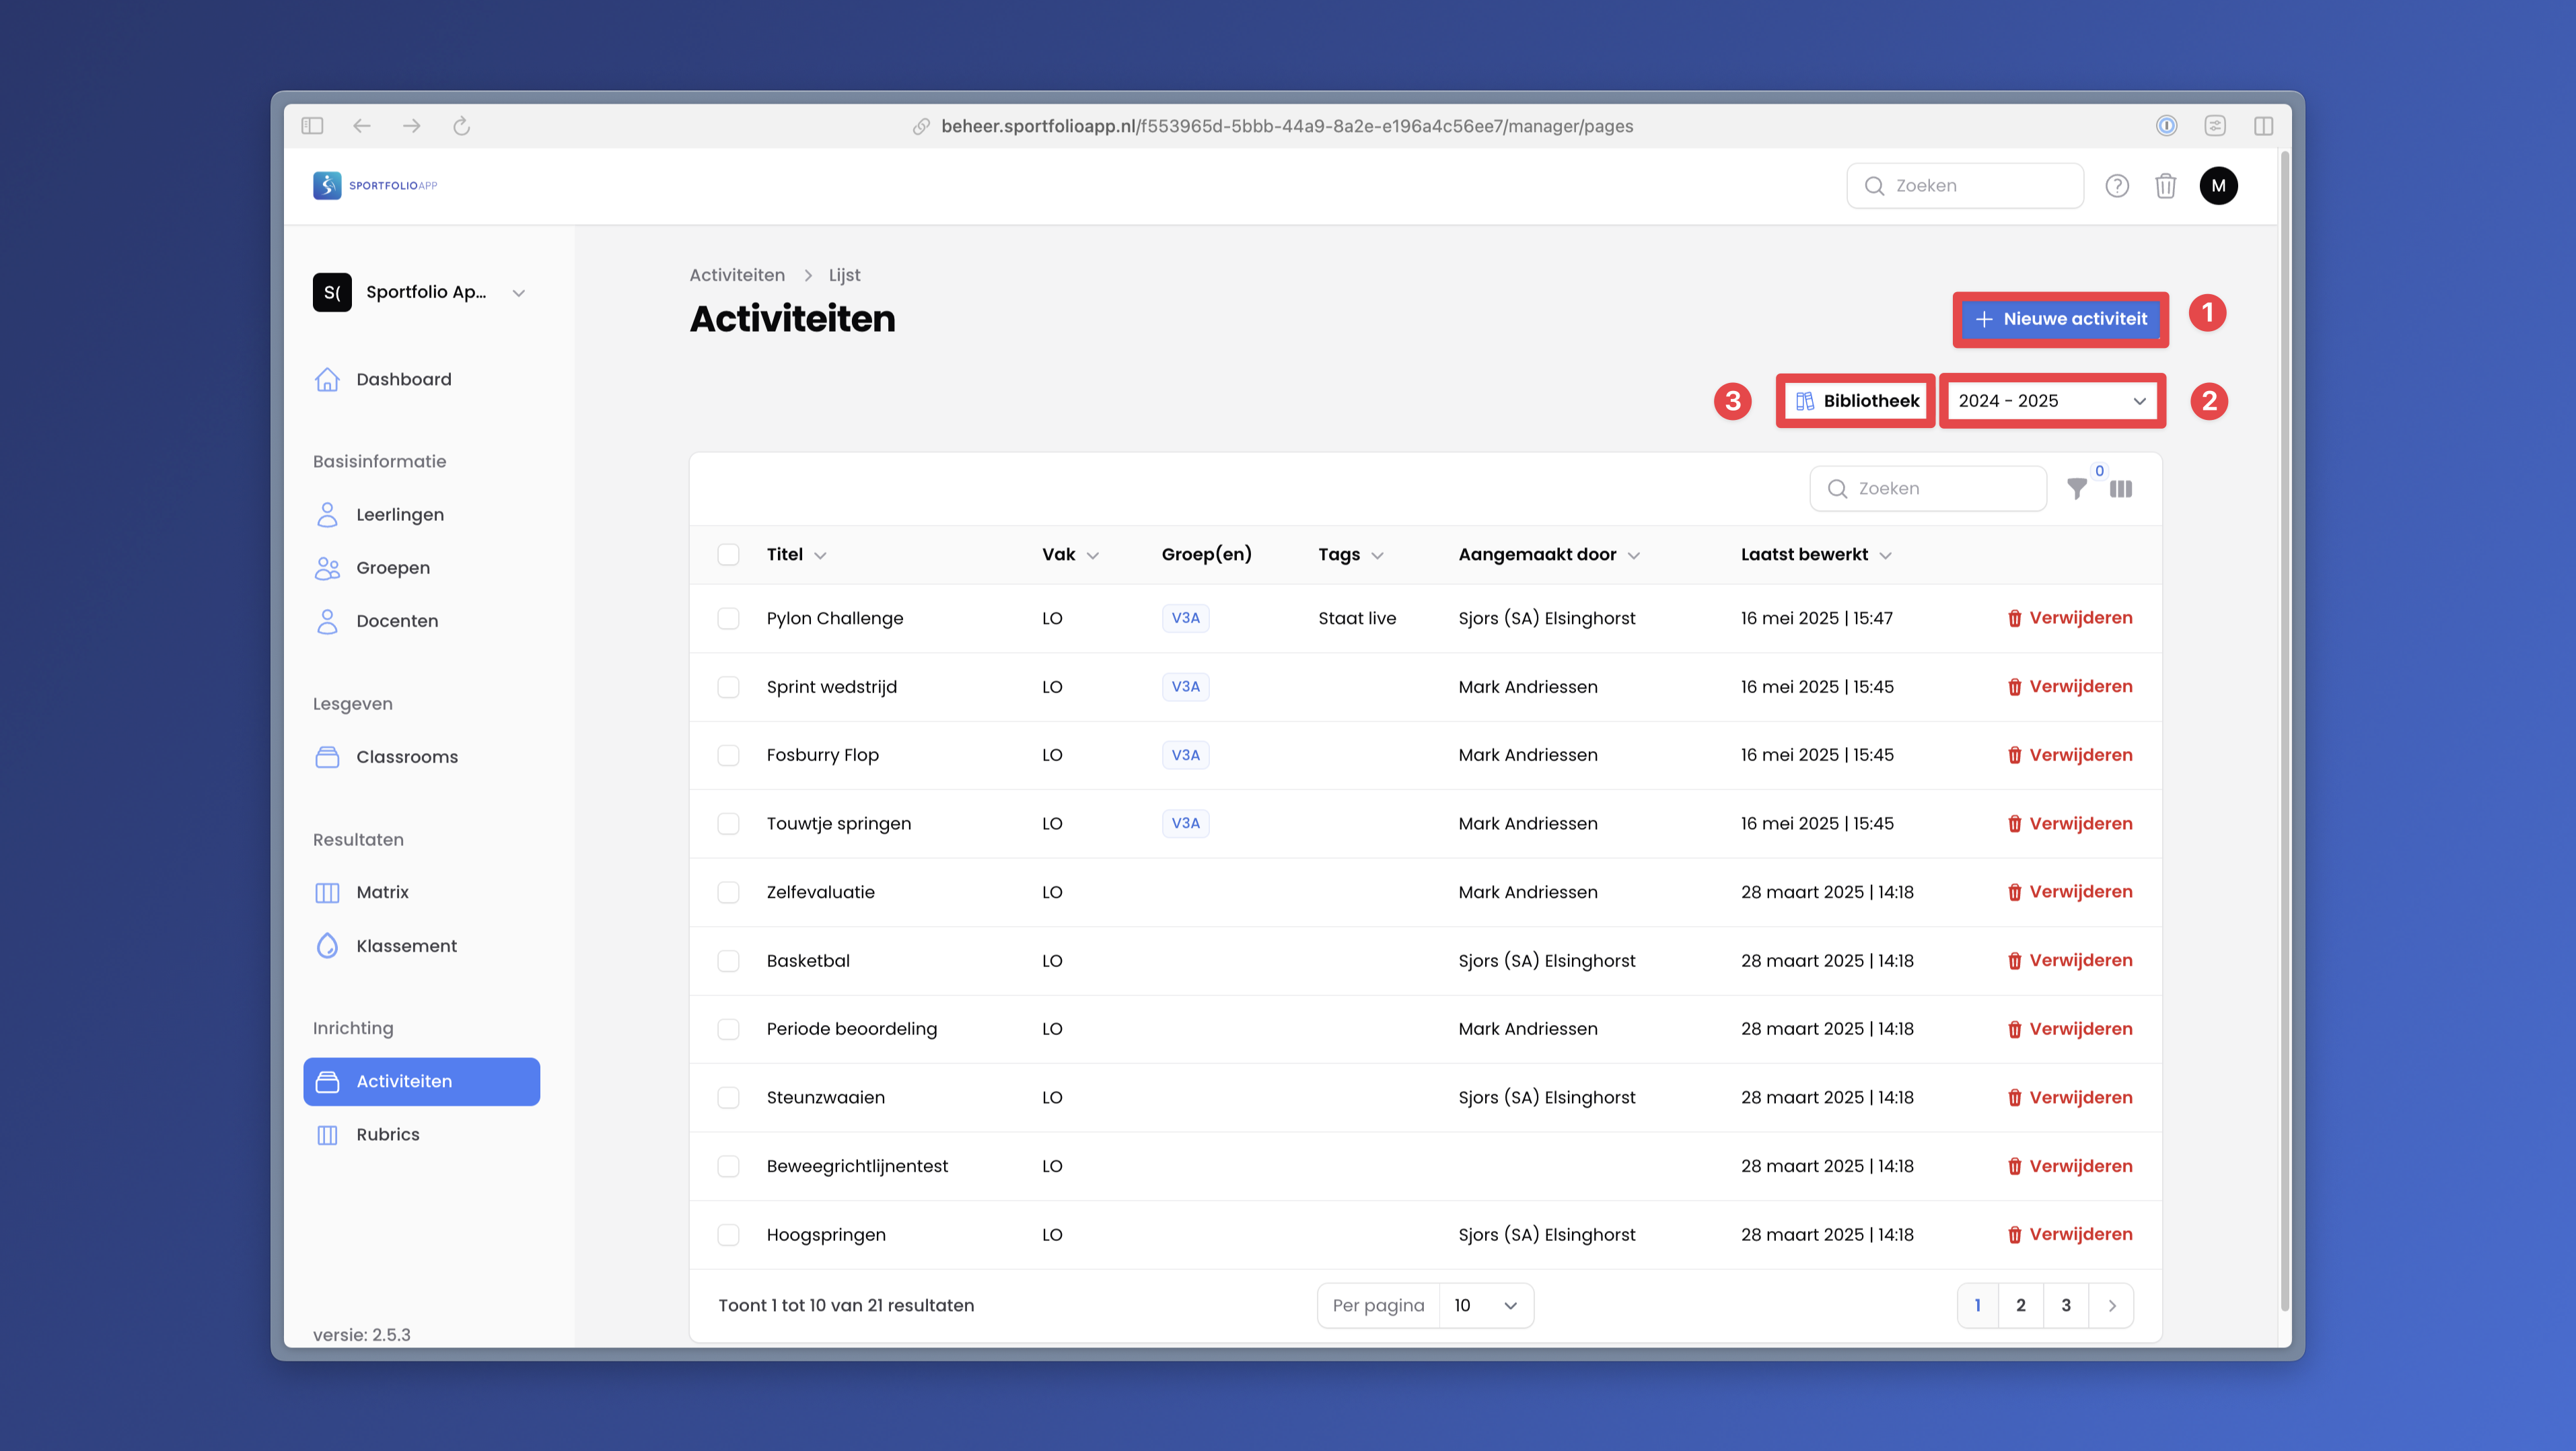Open the user avatar M menu
The width and height of the screenshot is (2576, 1451).
tap(2218, 186)
